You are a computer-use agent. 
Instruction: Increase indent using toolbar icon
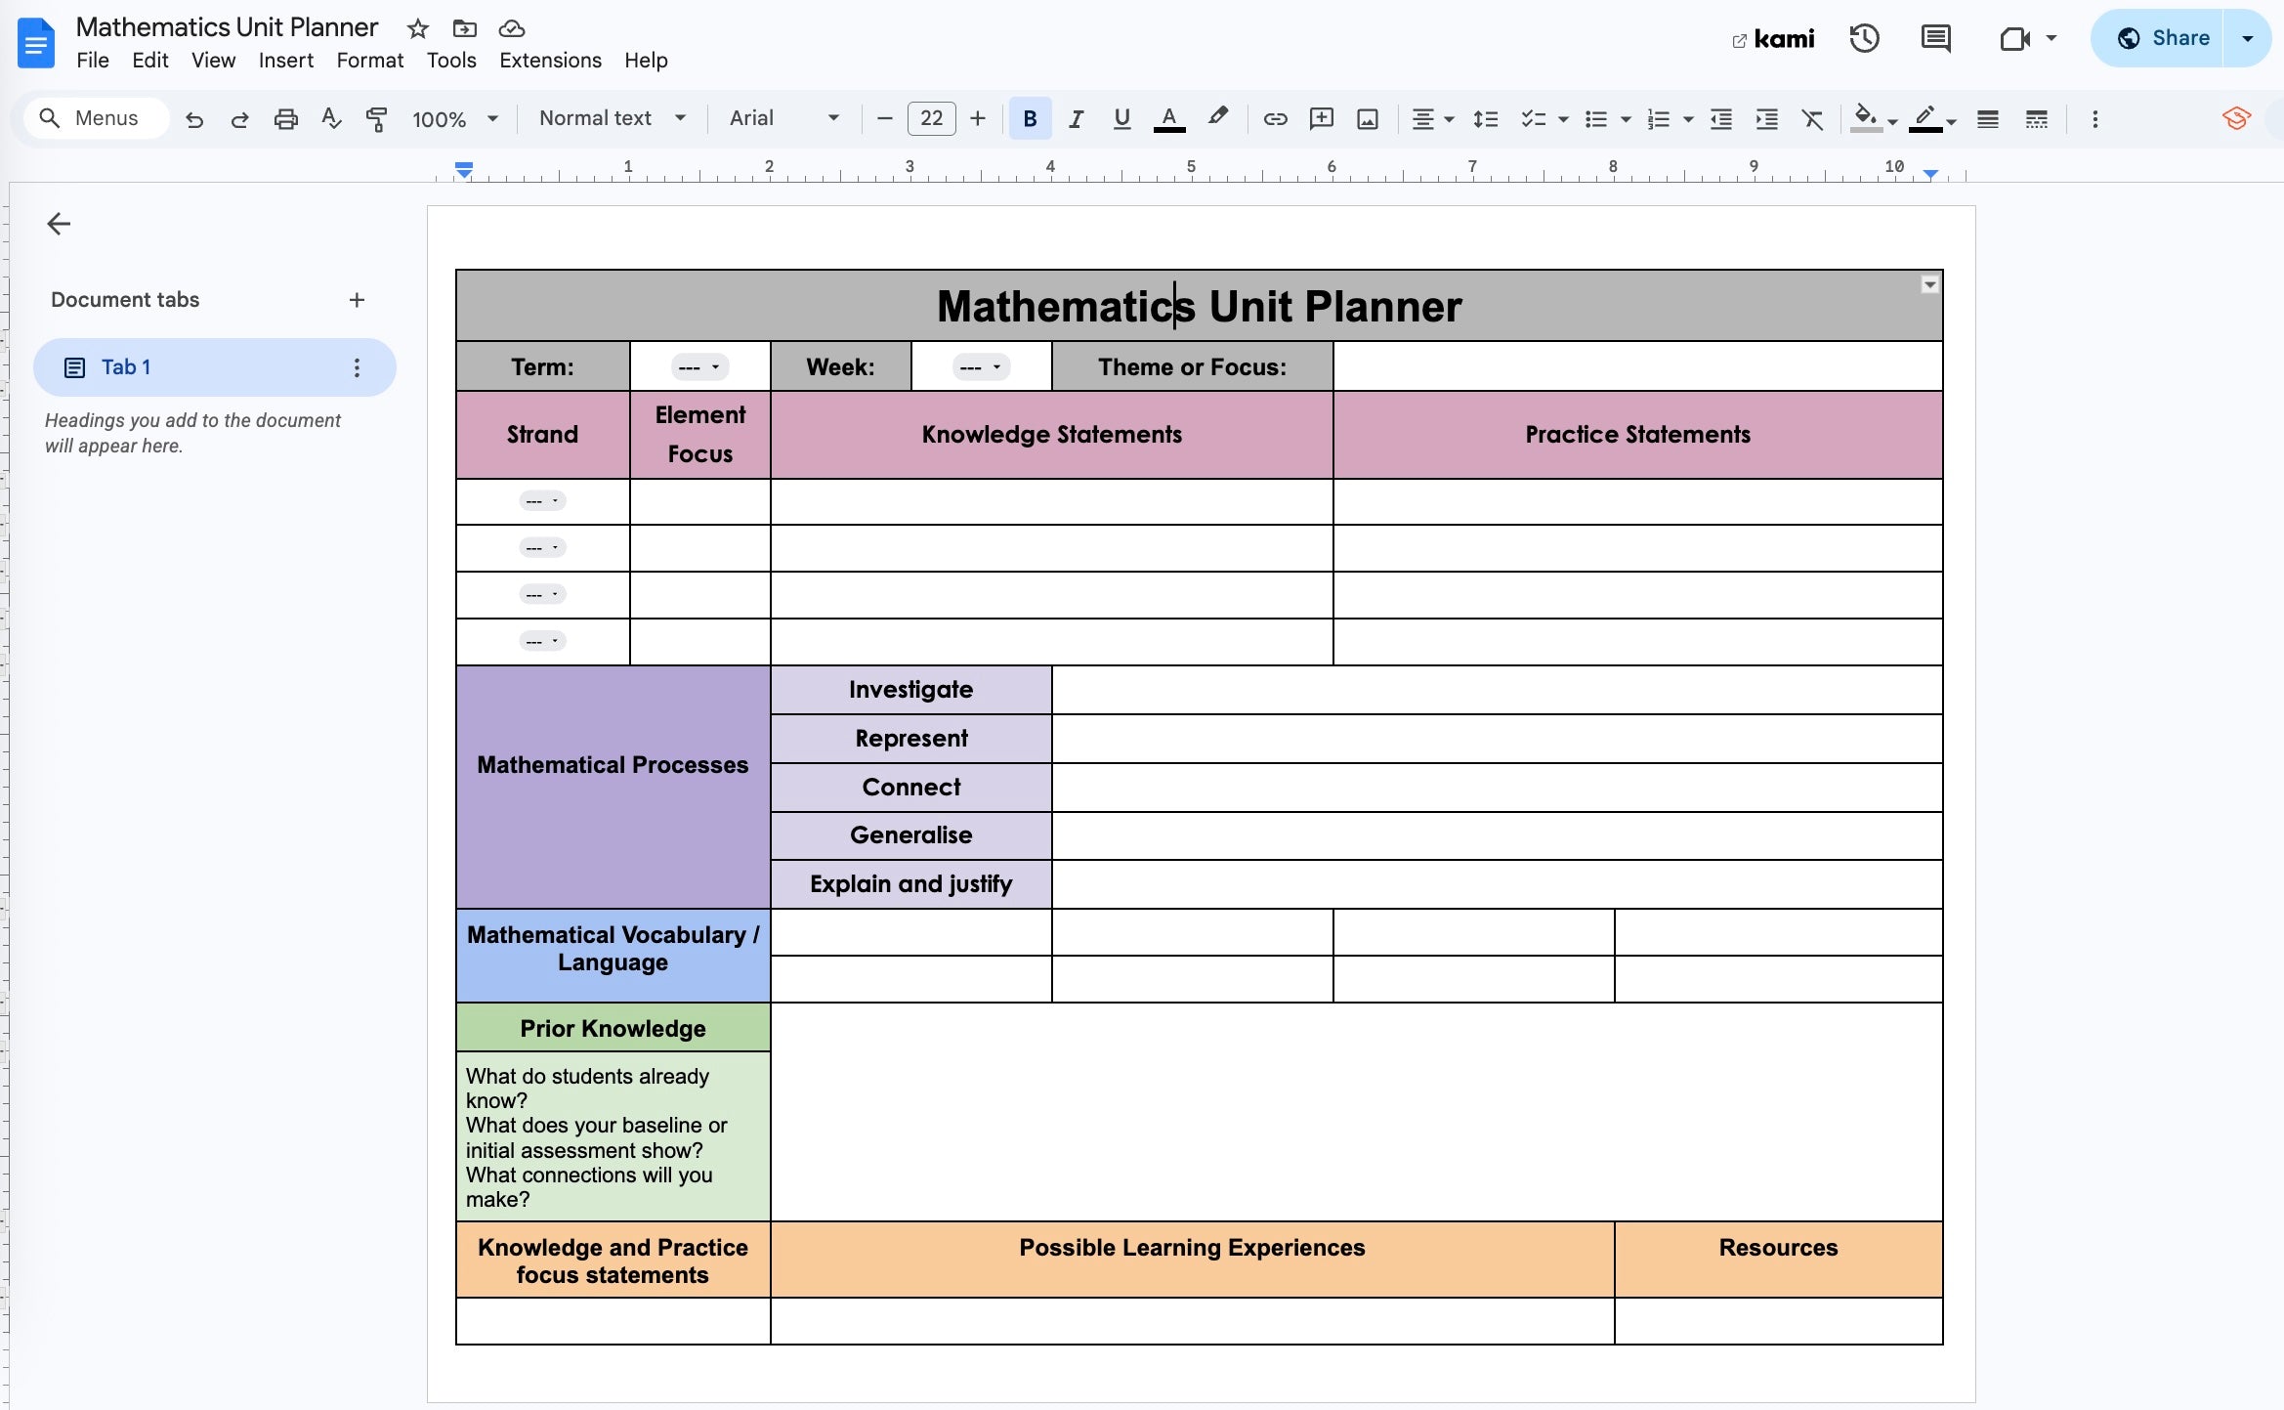(x=1766, y=119)
